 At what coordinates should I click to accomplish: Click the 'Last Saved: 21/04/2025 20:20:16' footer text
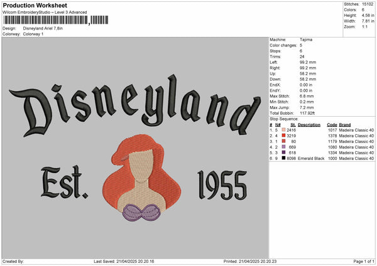124,262
